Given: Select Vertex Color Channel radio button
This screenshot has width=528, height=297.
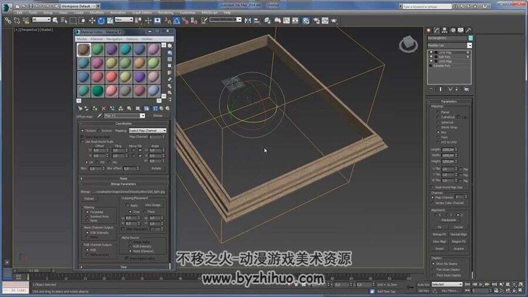Looking at the screenshot, I should (433, 203).
